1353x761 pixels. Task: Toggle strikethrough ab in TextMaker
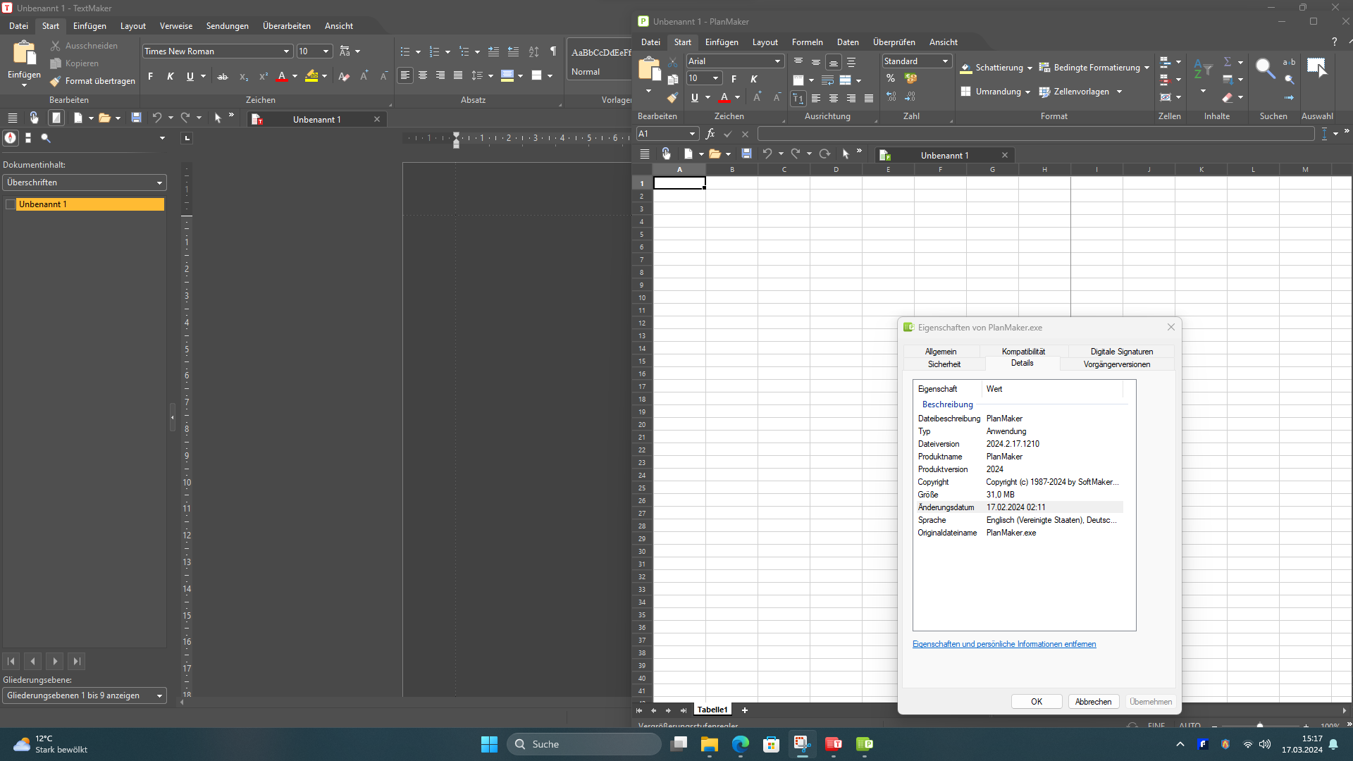[223, 76]
